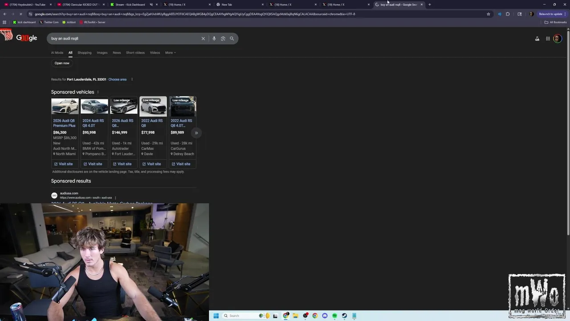
Task: Open Steam from the taskbar
Action: (344, 316)
